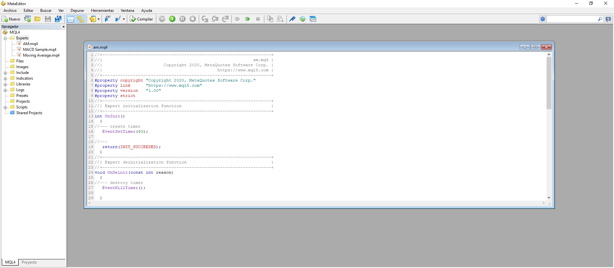Image resolution: width=614 pixels, height=268 pixels.
Task: Select the MQL4 root node in Navigator
Action: tap(14, 32)
